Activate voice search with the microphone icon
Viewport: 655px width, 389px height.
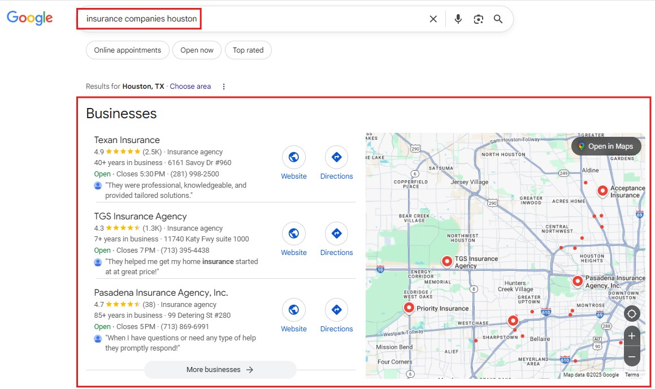[458, 19]
